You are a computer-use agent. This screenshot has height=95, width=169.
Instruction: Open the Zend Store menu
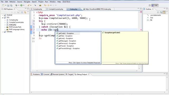point(66,2)
